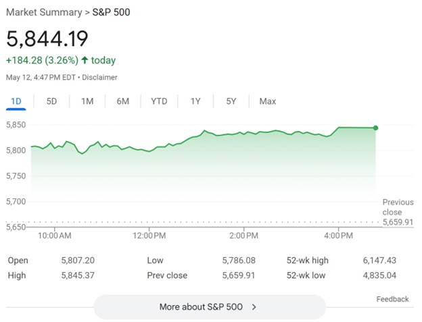The image size is (422, 322).
Task: Select the 1M range tab
Action: click(x=87, y=101)
